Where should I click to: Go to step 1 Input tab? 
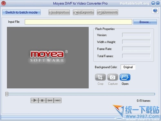pyautogui.click(x=59, y=12)
